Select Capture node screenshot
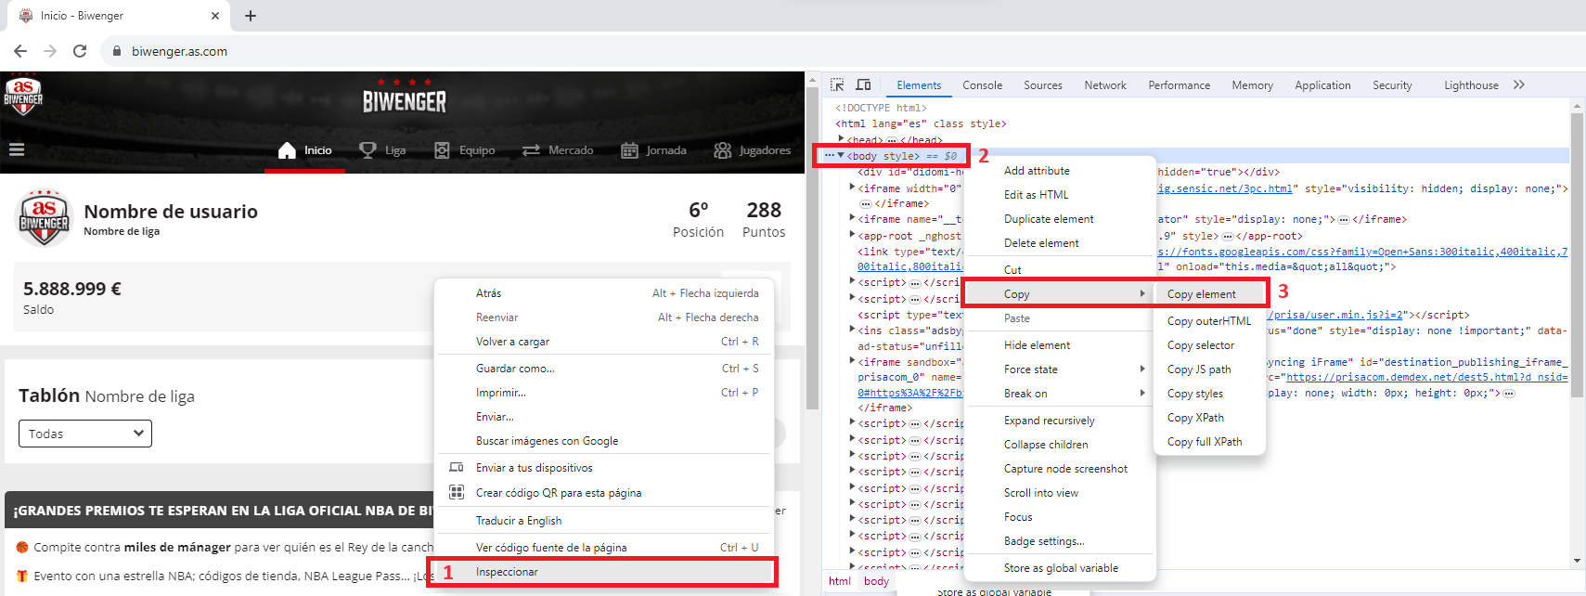The image size is (1586, 596). 1060,469
